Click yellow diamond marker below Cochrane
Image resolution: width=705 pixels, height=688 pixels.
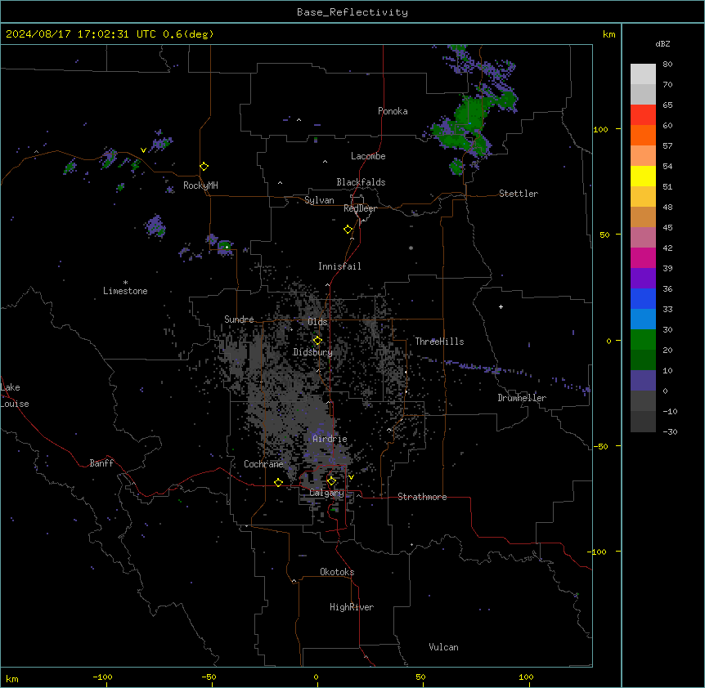tap(278, 483)
